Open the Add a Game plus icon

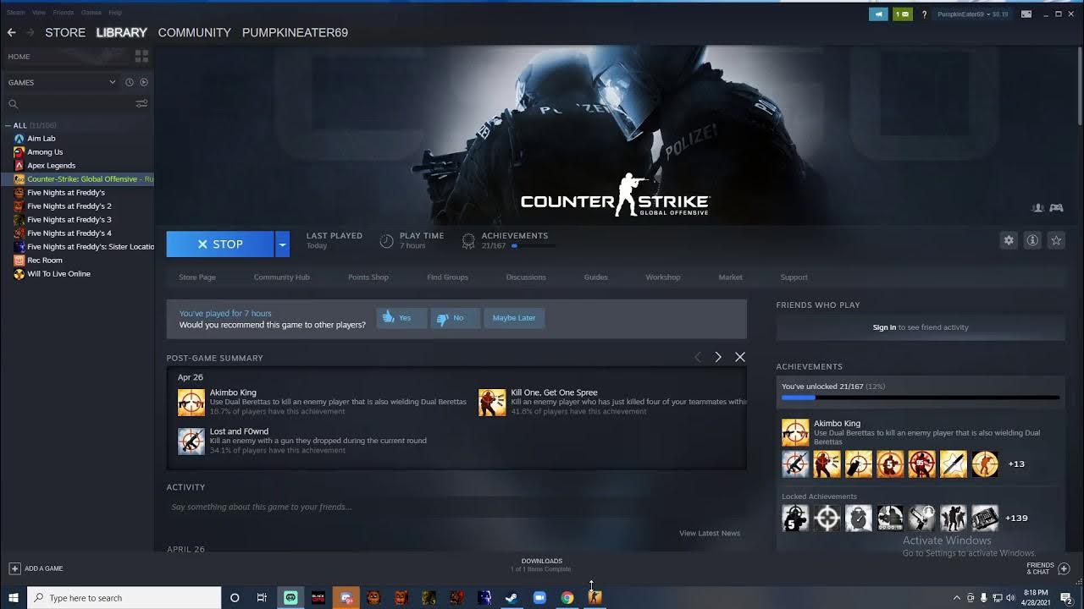(14, 568)
